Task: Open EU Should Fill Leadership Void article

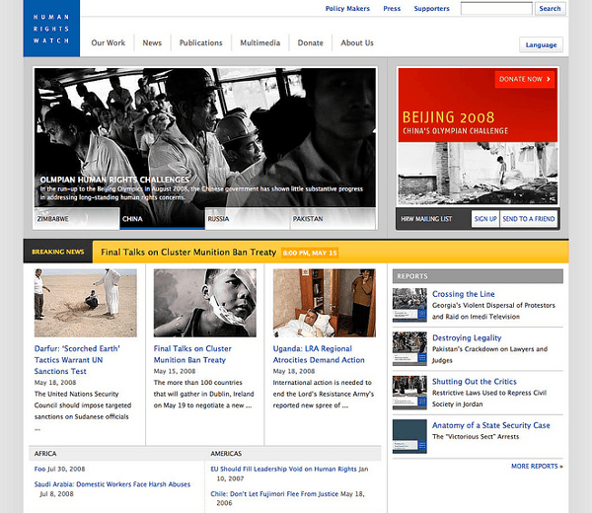Action: pos(283,469)
